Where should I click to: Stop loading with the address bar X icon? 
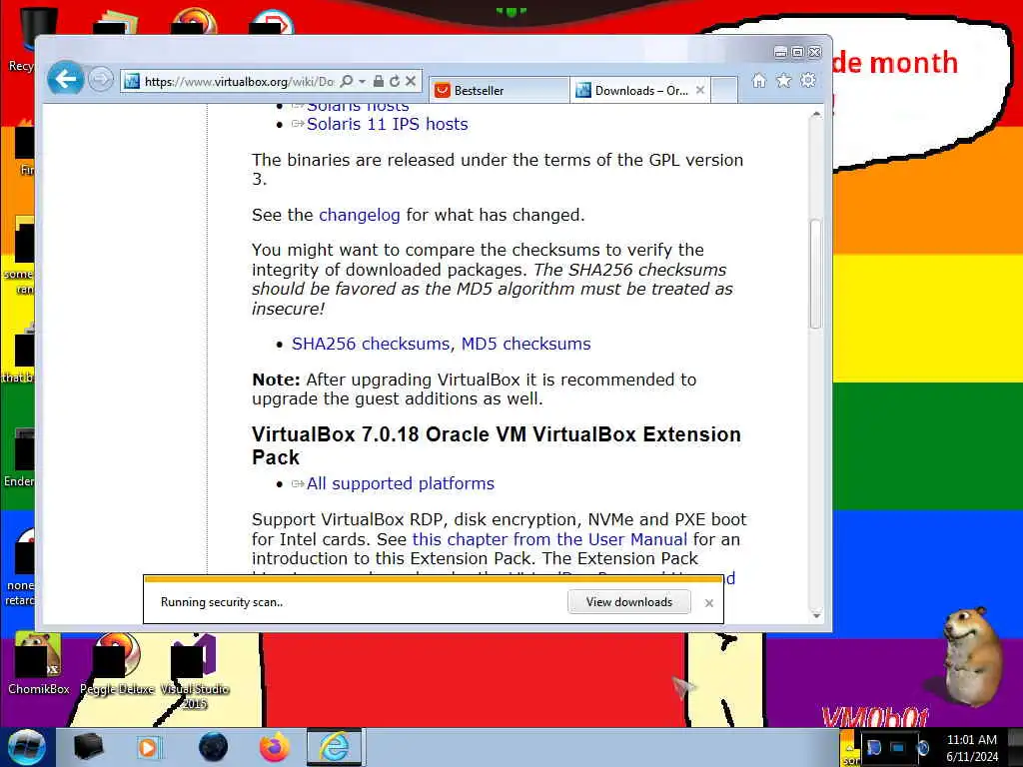(x=411, y=81)
